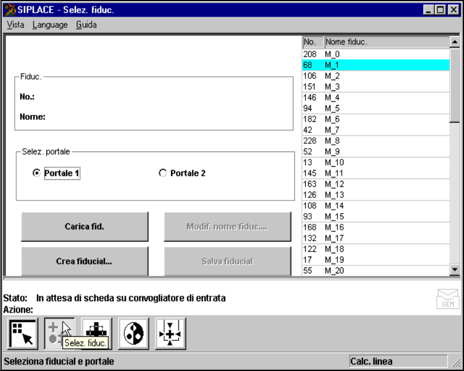Select fiducial row M_8
The width and height of the screenshot is (464, 371).
[x=376, y=141]
